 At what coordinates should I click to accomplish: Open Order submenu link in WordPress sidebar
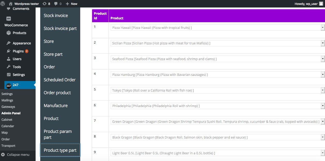tap(5, 139)
